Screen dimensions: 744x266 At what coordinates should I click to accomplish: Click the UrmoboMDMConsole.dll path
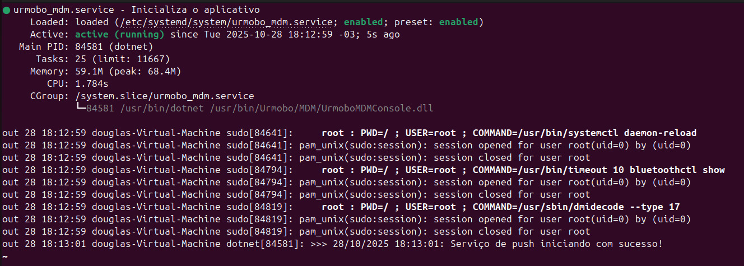click(x=322, y=109)
